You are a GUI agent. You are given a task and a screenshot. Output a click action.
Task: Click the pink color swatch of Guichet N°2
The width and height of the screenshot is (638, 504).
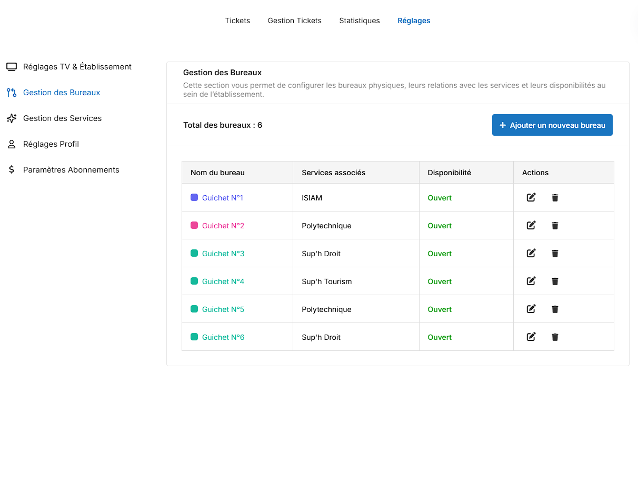click(x=194, y=226)
